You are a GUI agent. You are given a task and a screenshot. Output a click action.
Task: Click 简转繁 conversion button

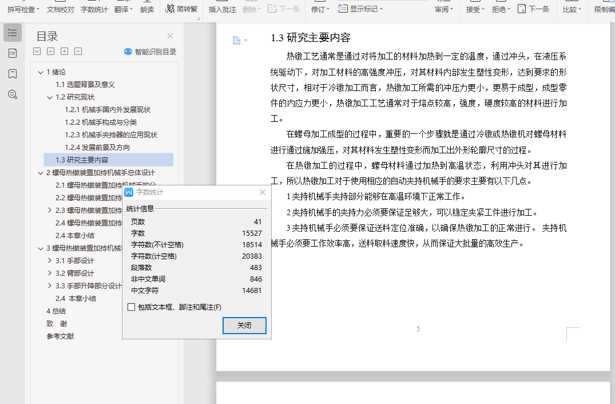coord(181,9)
